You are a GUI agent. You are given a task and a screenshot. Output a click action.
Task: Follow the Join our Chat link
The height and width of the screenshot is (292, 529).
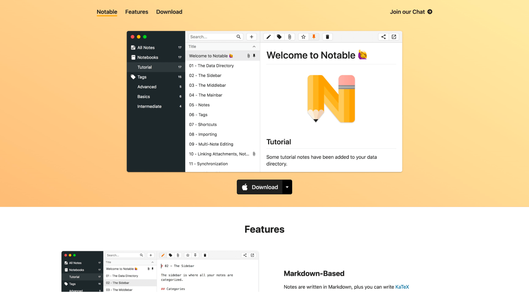click(411, 12)
